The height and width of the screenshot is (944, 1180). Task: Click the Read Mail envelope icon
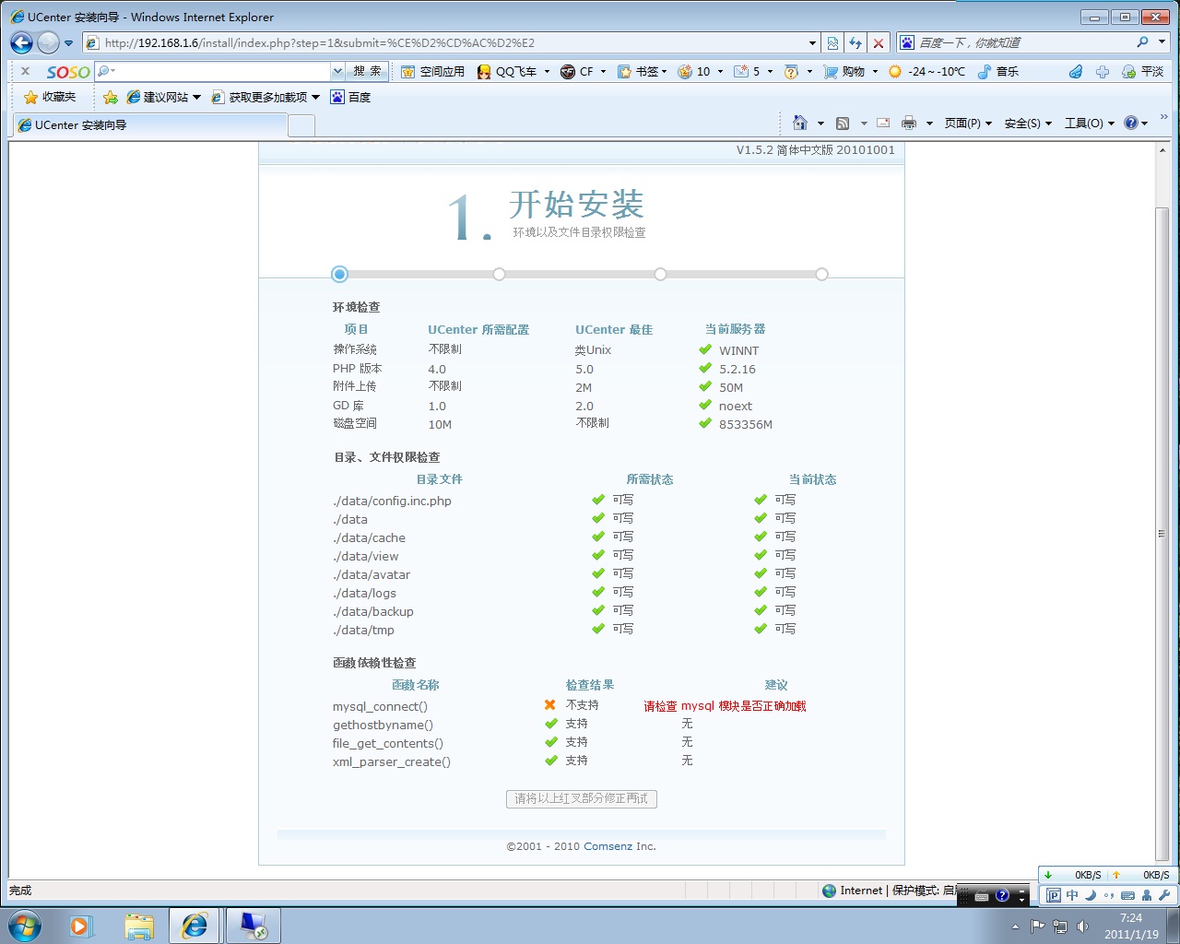pos(883,123)
